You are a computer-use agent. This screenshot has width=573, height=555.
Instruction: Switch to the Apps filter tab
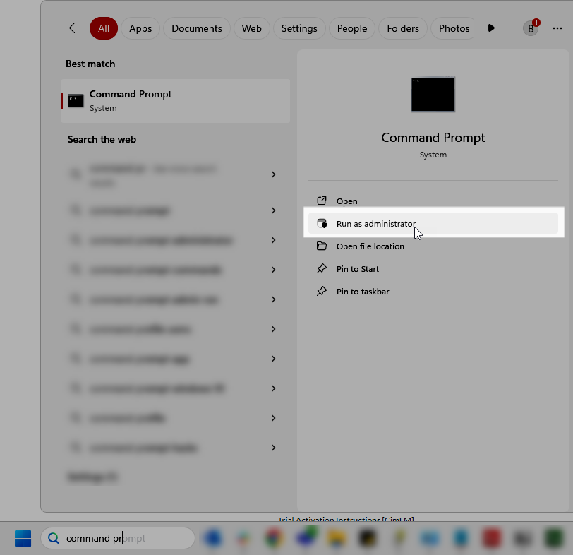point(140,28)
